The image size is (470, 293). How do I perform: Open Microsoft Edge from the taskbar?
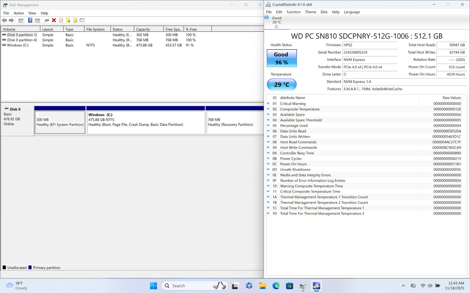click(x=276, y=286)
